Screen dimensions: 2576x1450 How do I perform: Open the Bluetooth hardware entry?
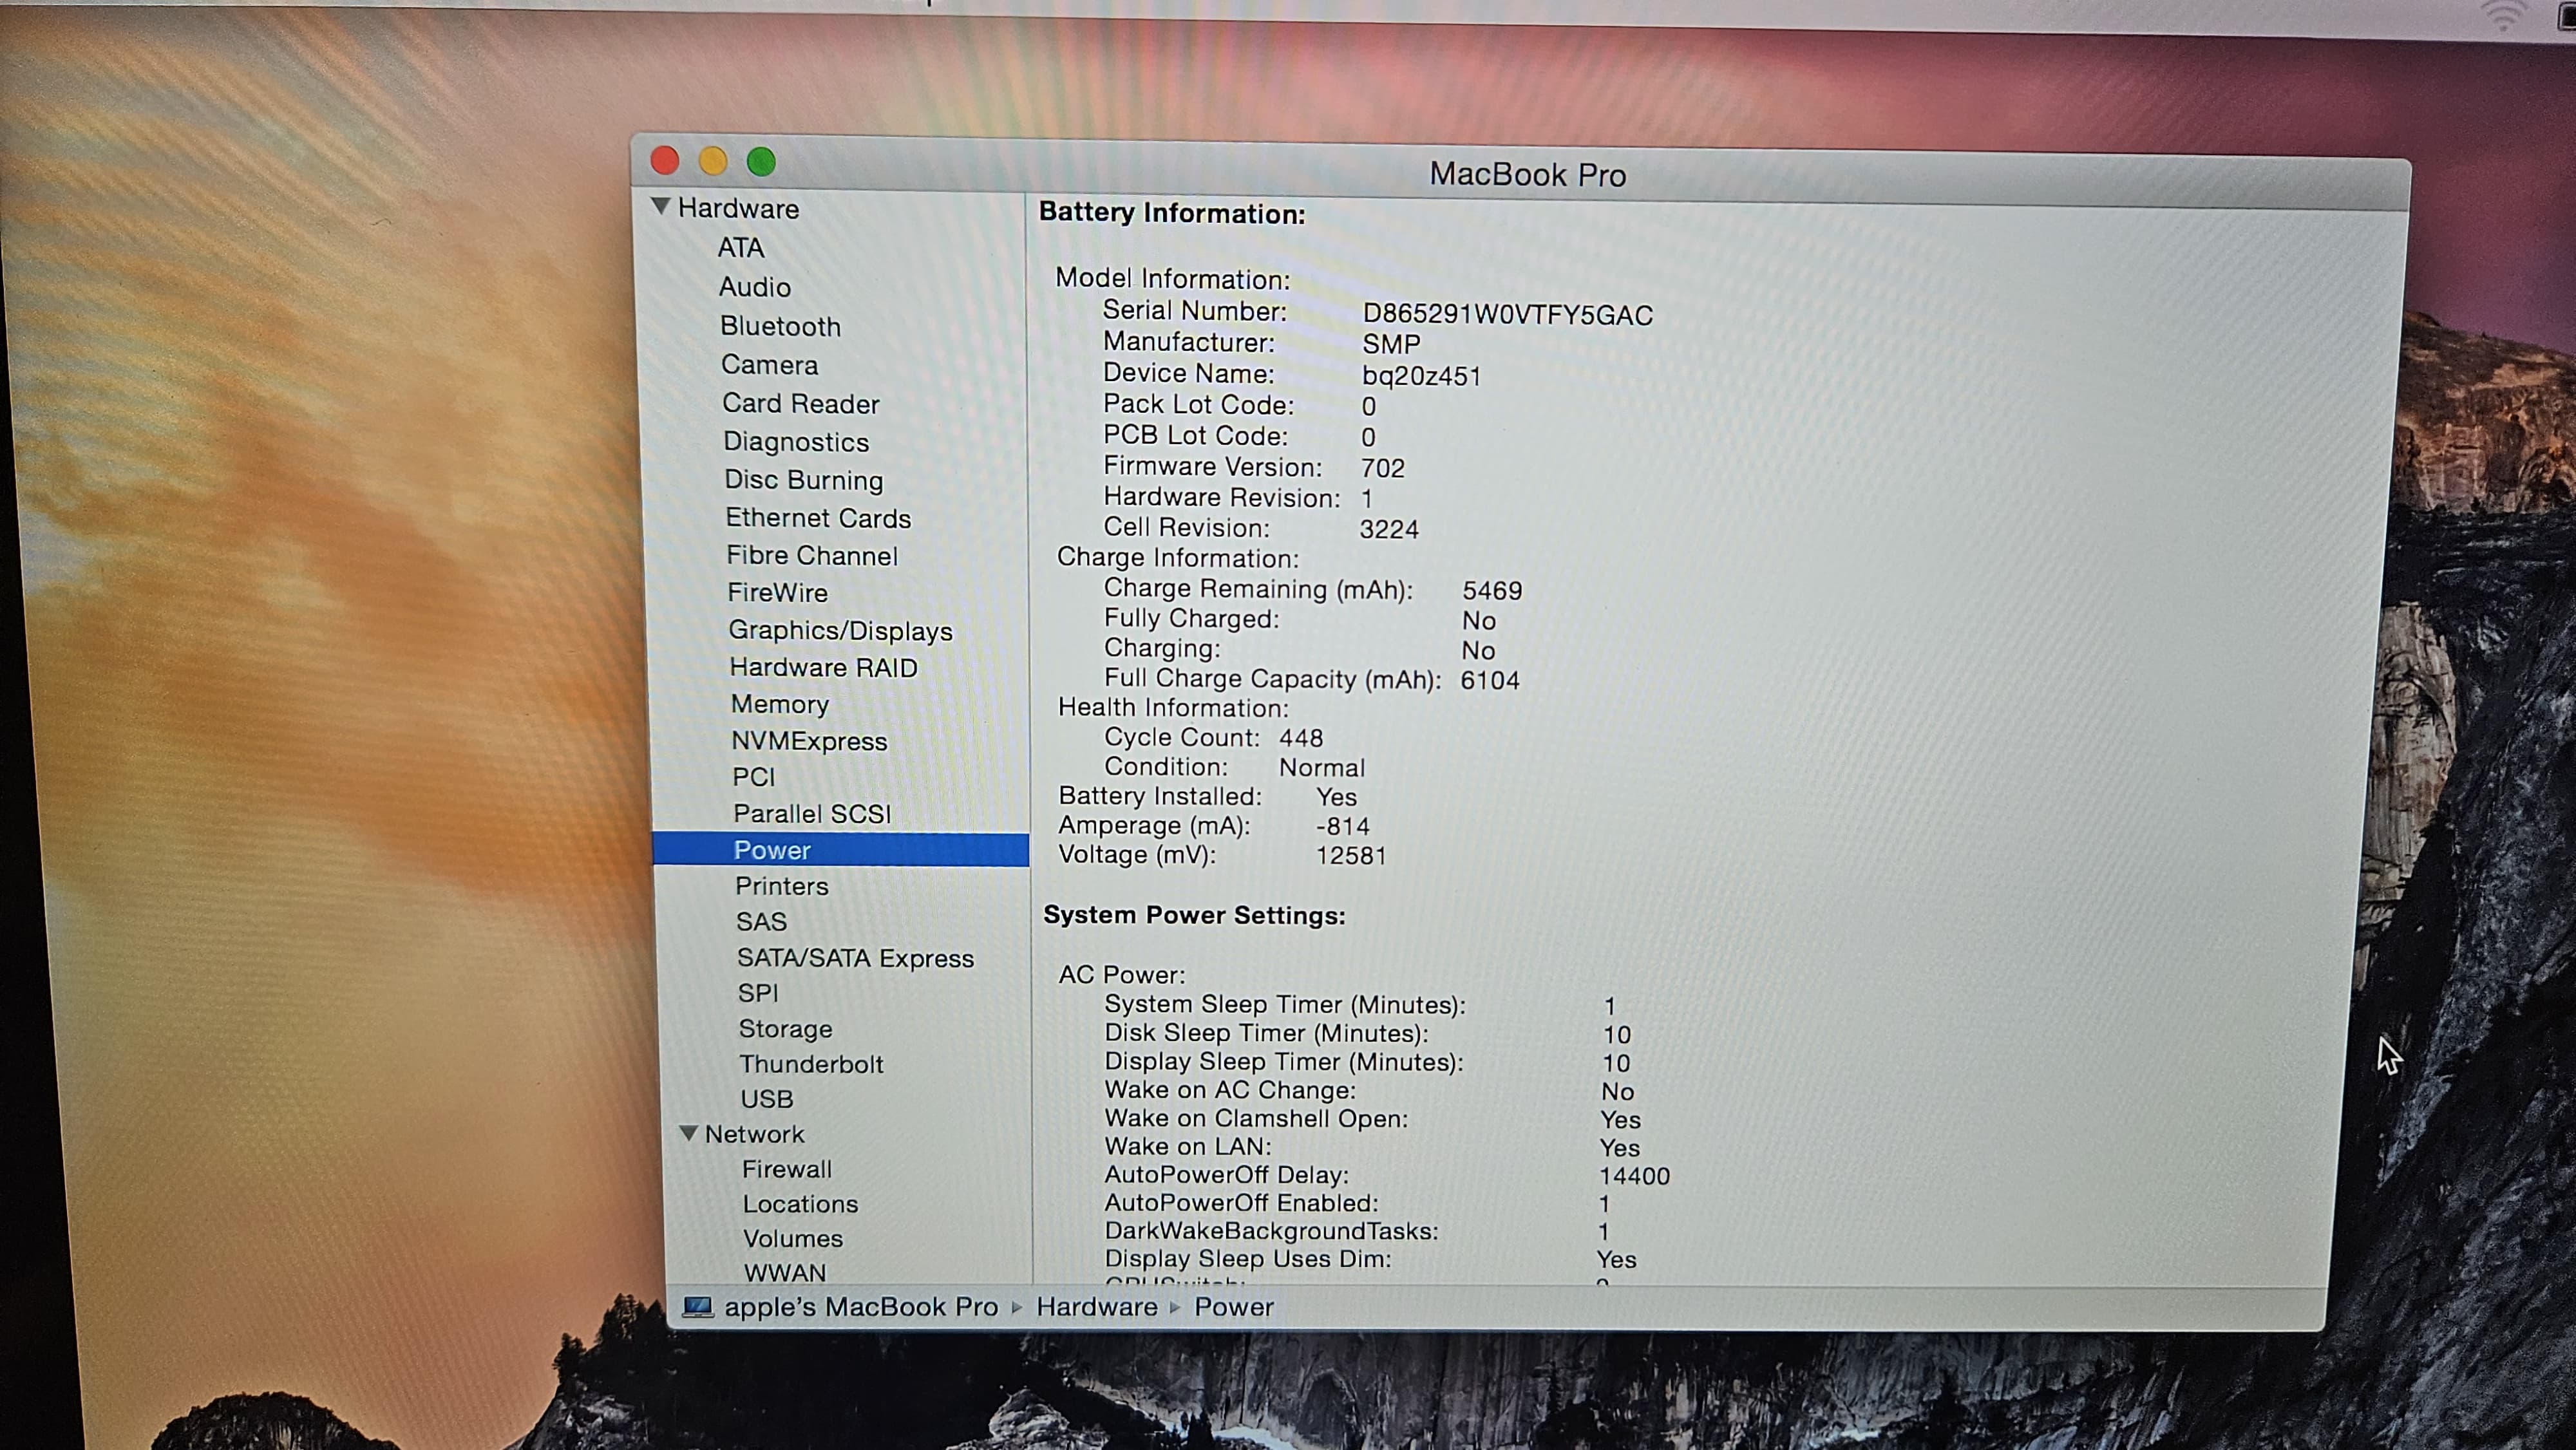pos(781,326)
